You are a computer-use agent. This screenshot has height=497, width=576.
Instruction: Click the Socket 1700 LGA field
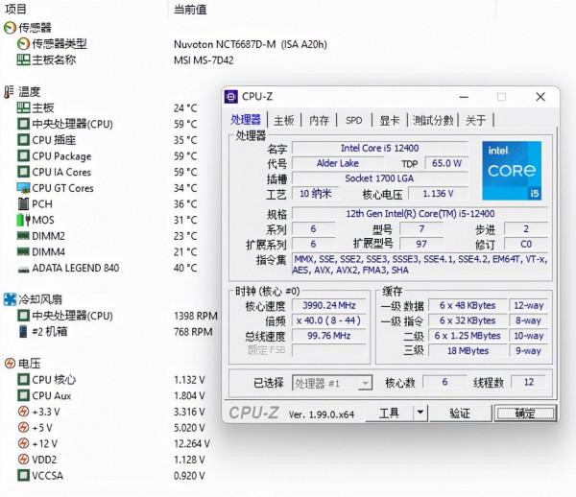(380, 178)
